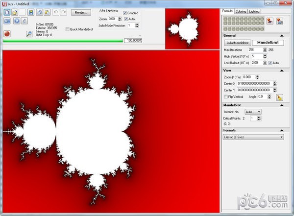Click the paste clipboard icon
Image resolution: width=294 pixels, height=216 pixels.
[x=47, y=12]
